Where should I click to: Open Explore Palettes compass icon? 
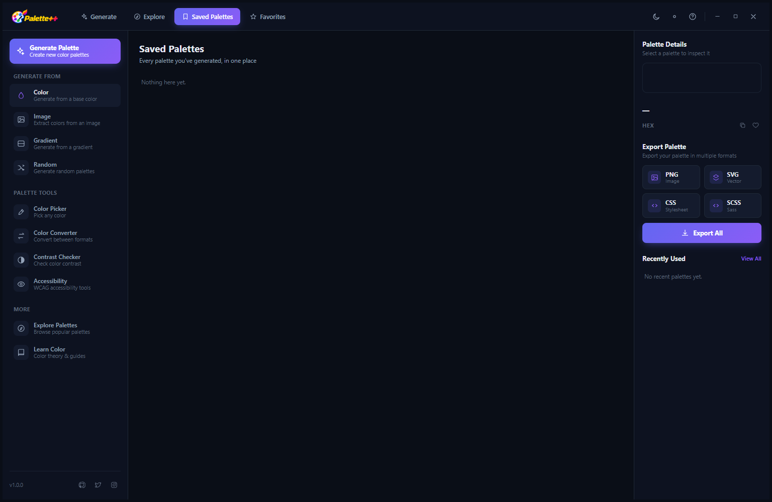coord(21,328)
